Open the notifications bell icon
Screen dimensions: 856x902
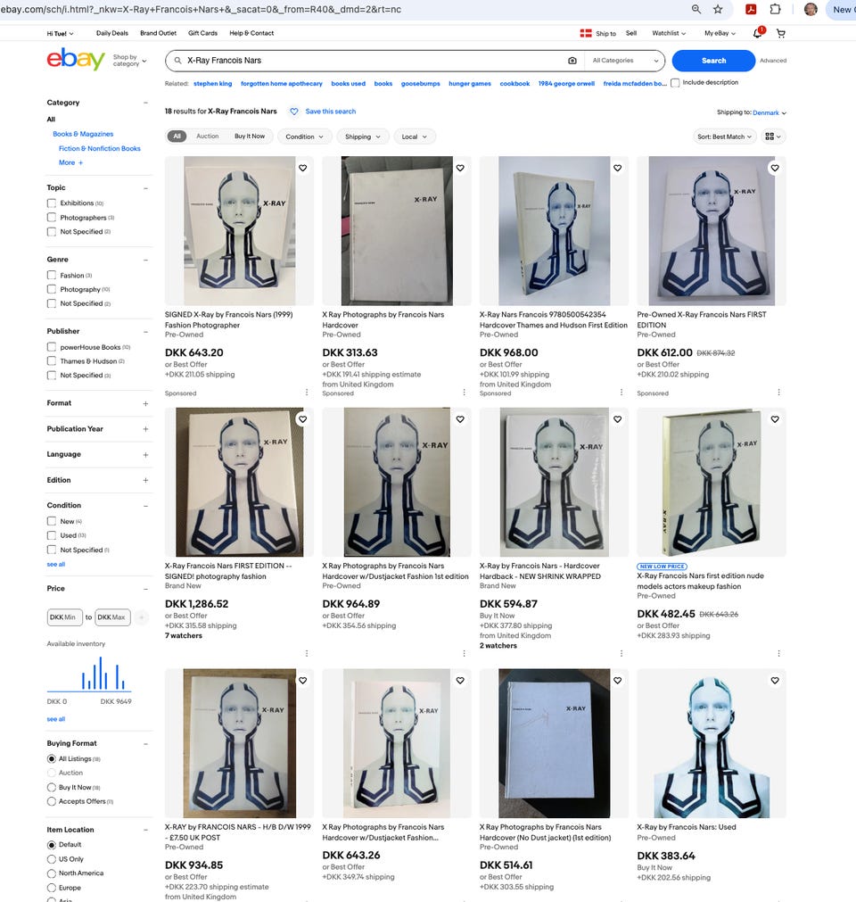pyautogui.click(x=757, y=33)
